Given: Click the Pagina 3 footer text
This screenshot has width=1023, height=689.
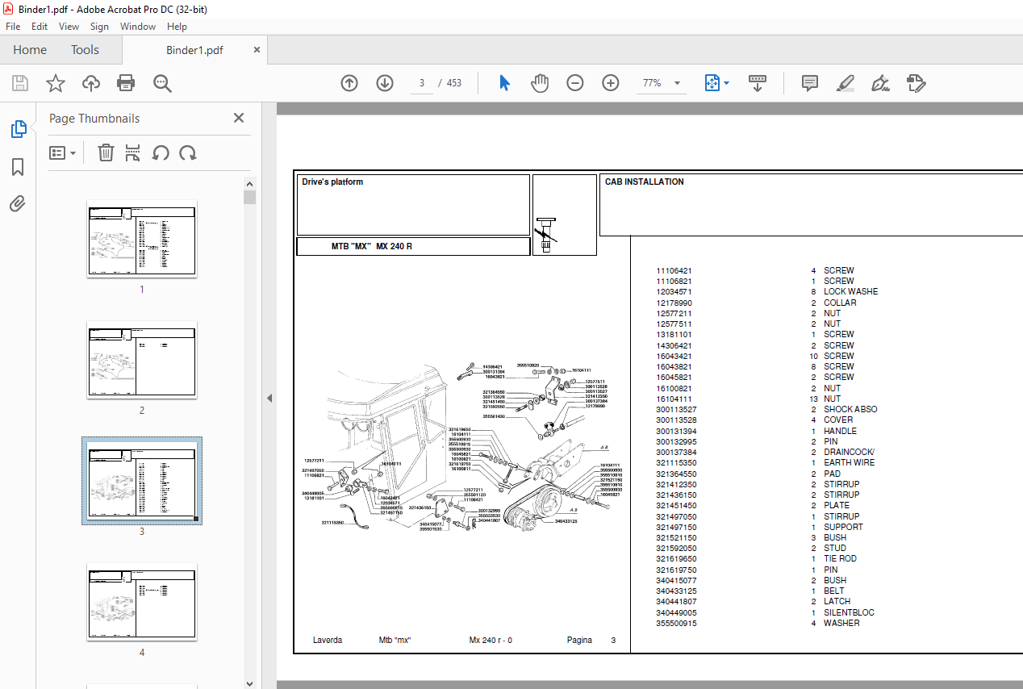Looking at the screenshot, I should (x=591, y=641).
